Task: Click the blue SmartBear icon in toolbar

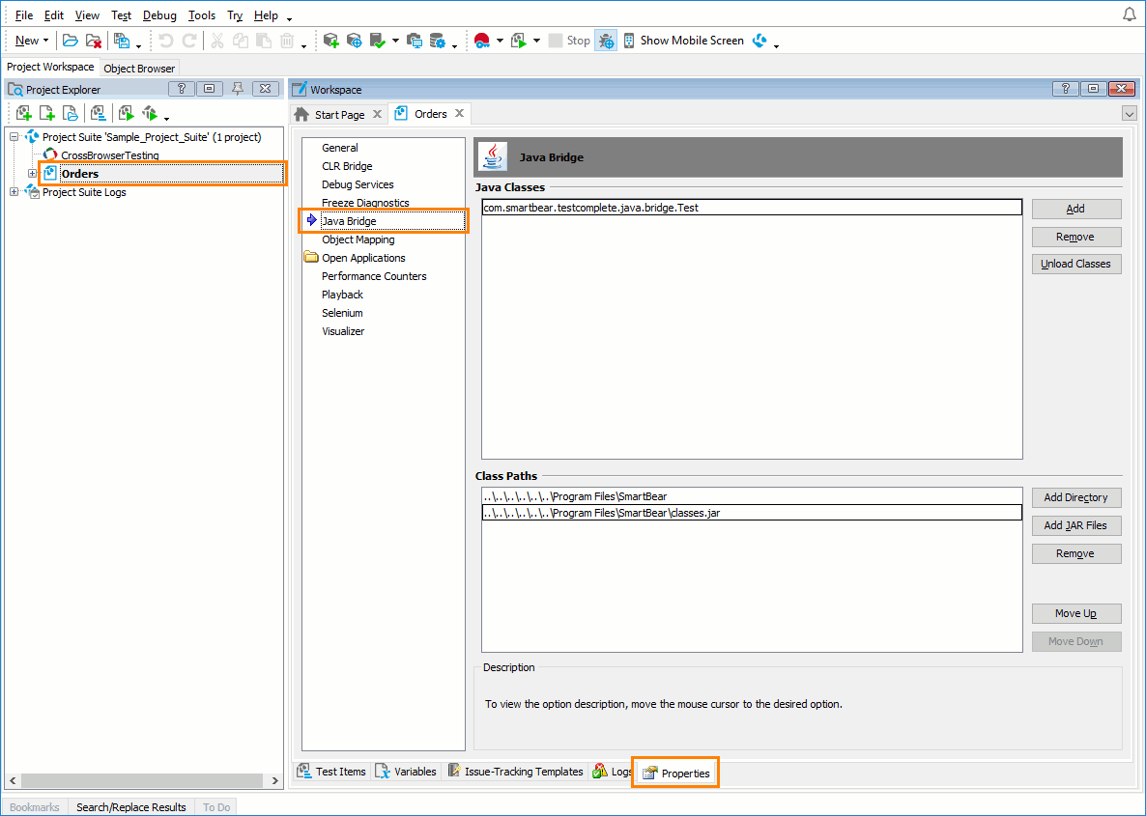Action: point(760,41)
